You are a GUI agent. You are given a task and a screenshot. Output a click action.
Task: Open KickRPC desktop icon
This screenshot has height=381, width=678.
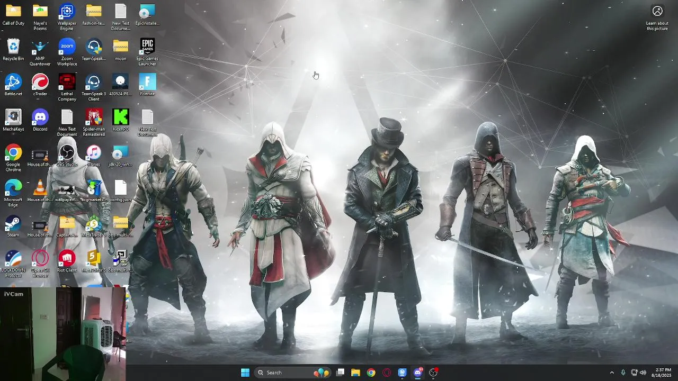click(x=121, y=121)
